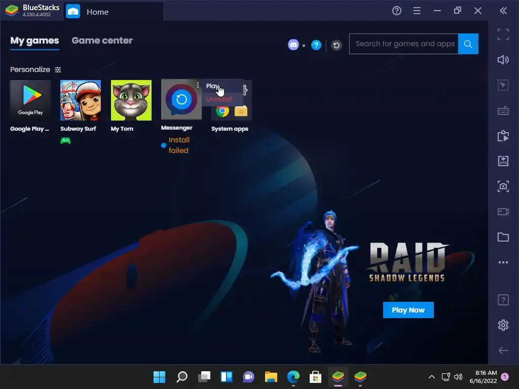This screenshot has height=389, width=519.
Task: Click the Play Now button for Raid
Action: point(408,310)
